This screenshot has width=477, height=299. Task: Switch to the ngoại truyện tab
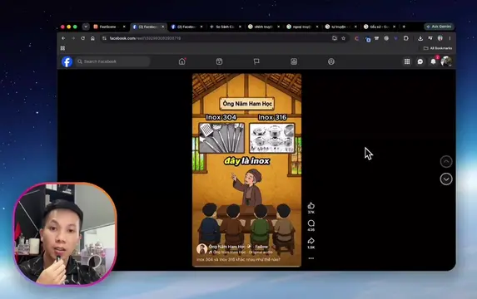pos(302,27)
